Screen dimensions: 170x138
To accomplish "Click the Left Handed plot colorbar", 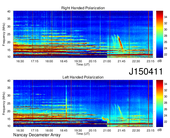I will (x=159, y=103).
